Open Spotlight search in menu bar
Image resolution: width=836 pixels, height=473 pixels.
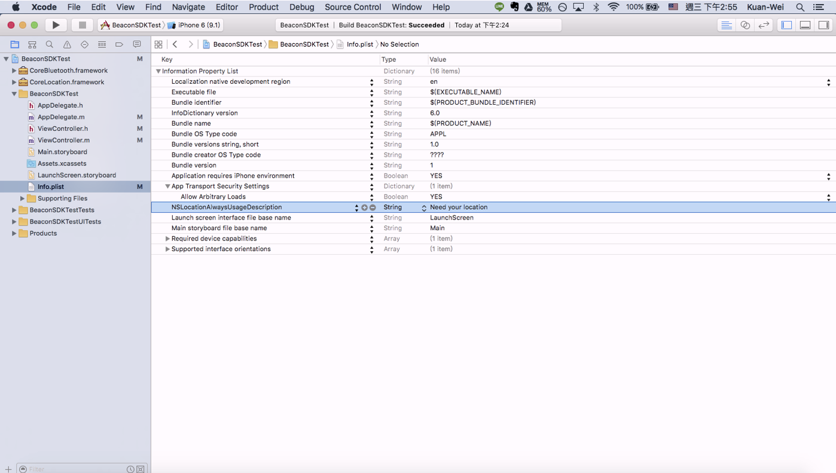[800, 7]
